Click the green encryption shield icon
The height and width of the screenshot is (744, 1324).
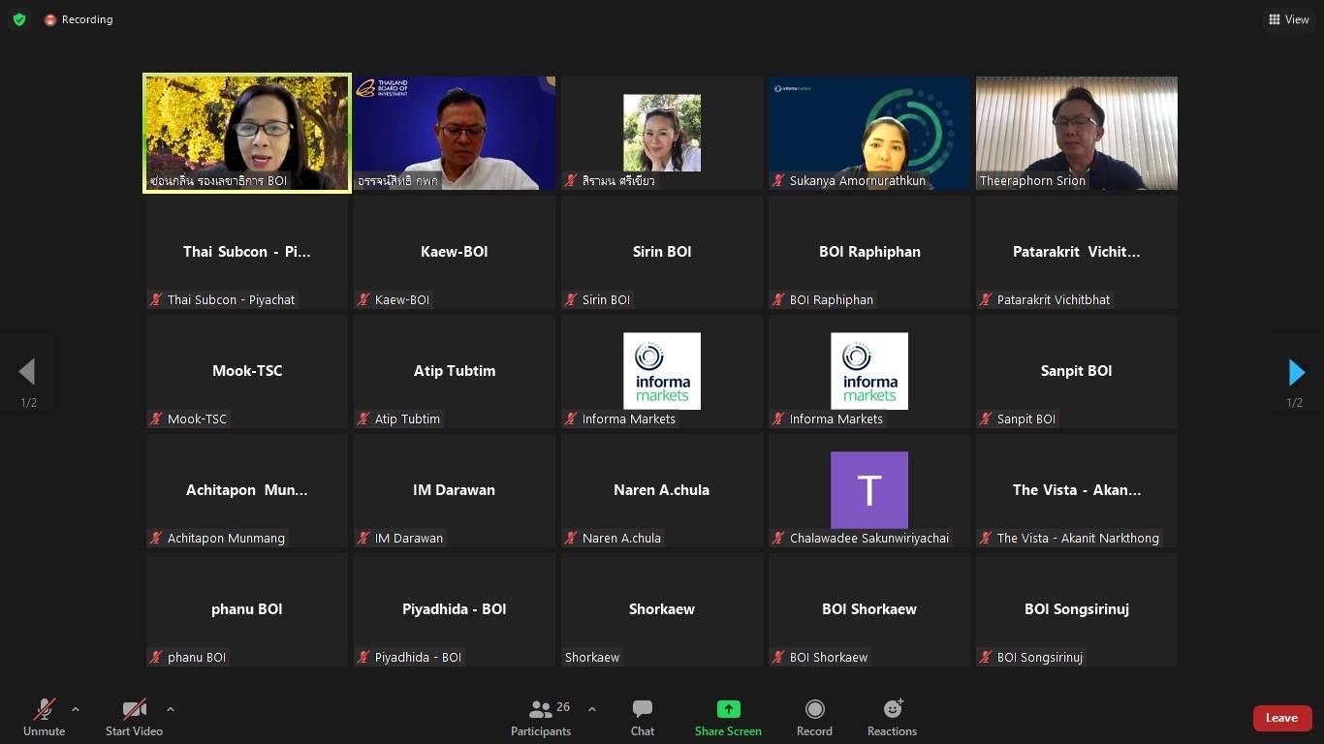pos(19,19)
